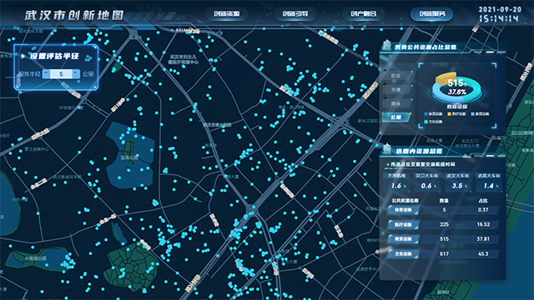Image resolution: width=534 pixels, height=300 pixels.
Task: Increase service radius with the plus stepper
Action: click(76, 73)
